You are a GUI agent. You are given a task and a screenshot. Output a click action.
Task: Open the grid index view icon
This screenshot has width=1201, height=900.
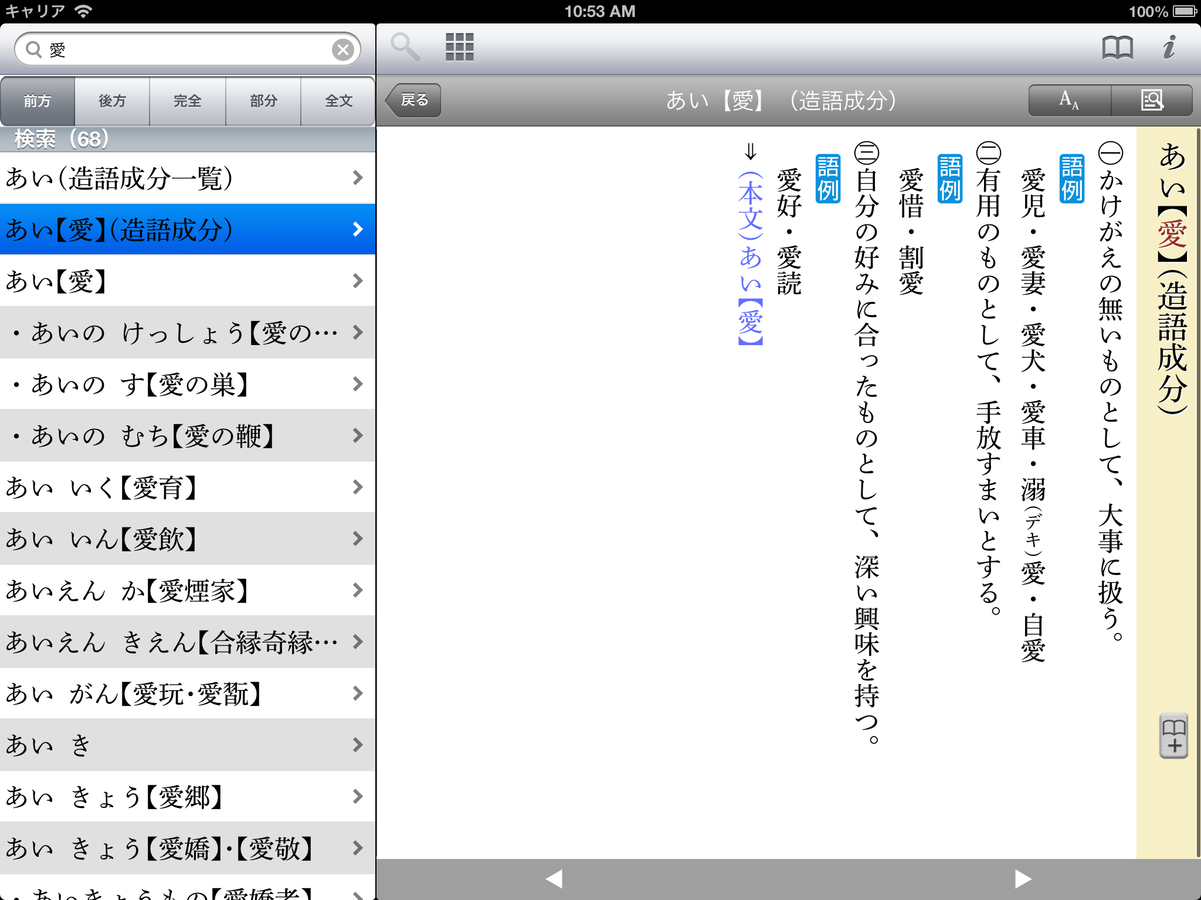459,47
